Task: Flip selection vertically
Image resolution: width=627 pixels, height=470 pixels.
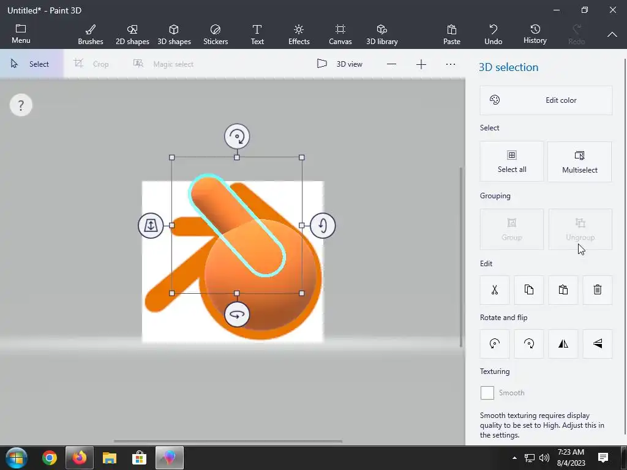Action: pyautogui.click(x=598, y=344)
